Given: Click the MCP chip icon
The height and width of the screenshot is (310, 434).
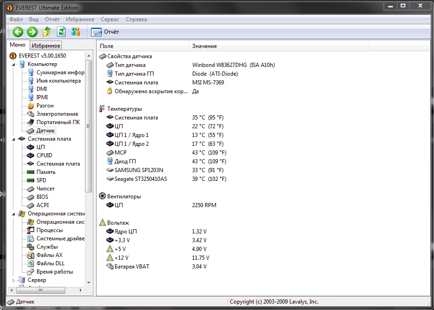Looking at the screenshot, I should [x=110, y=153].
